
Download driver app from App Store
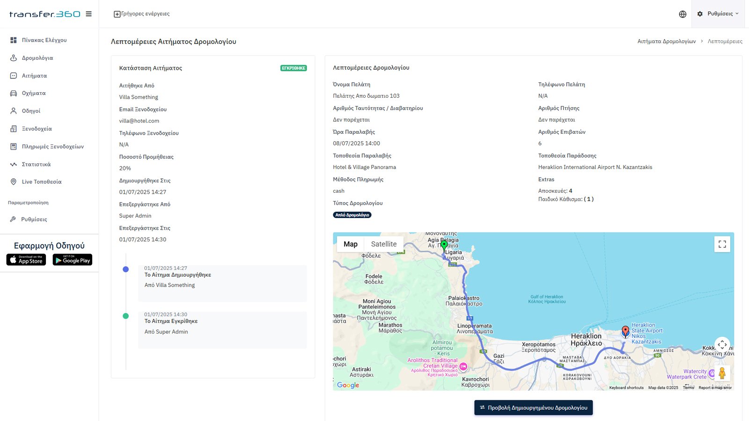point(26,260)
